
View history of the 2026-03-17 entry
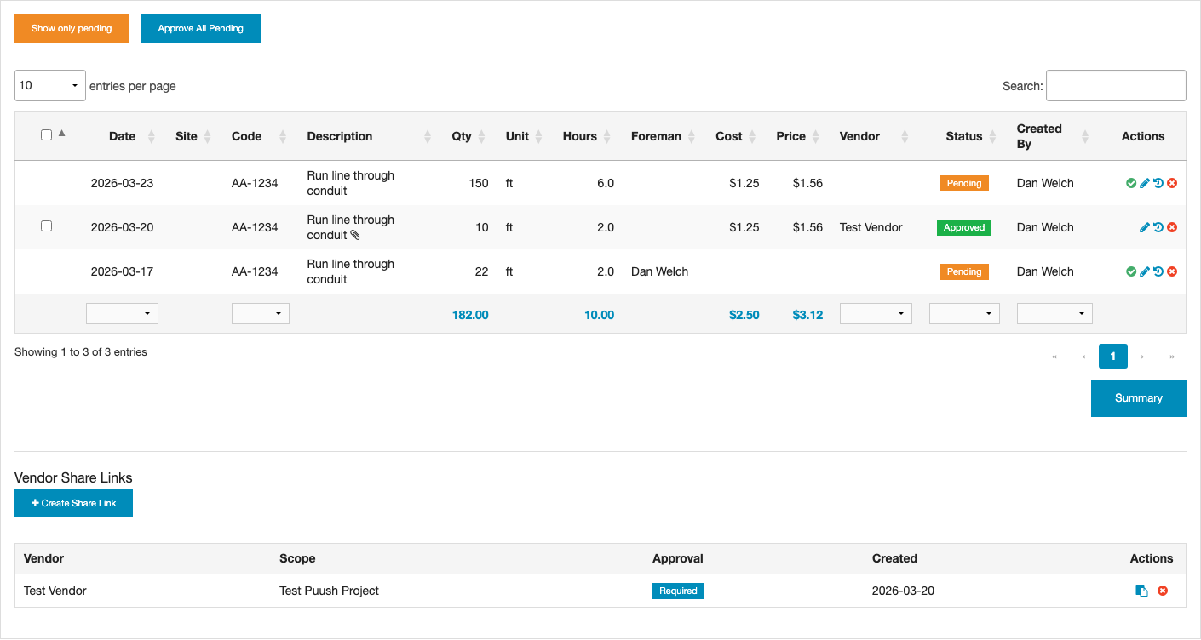[1158, 271]
